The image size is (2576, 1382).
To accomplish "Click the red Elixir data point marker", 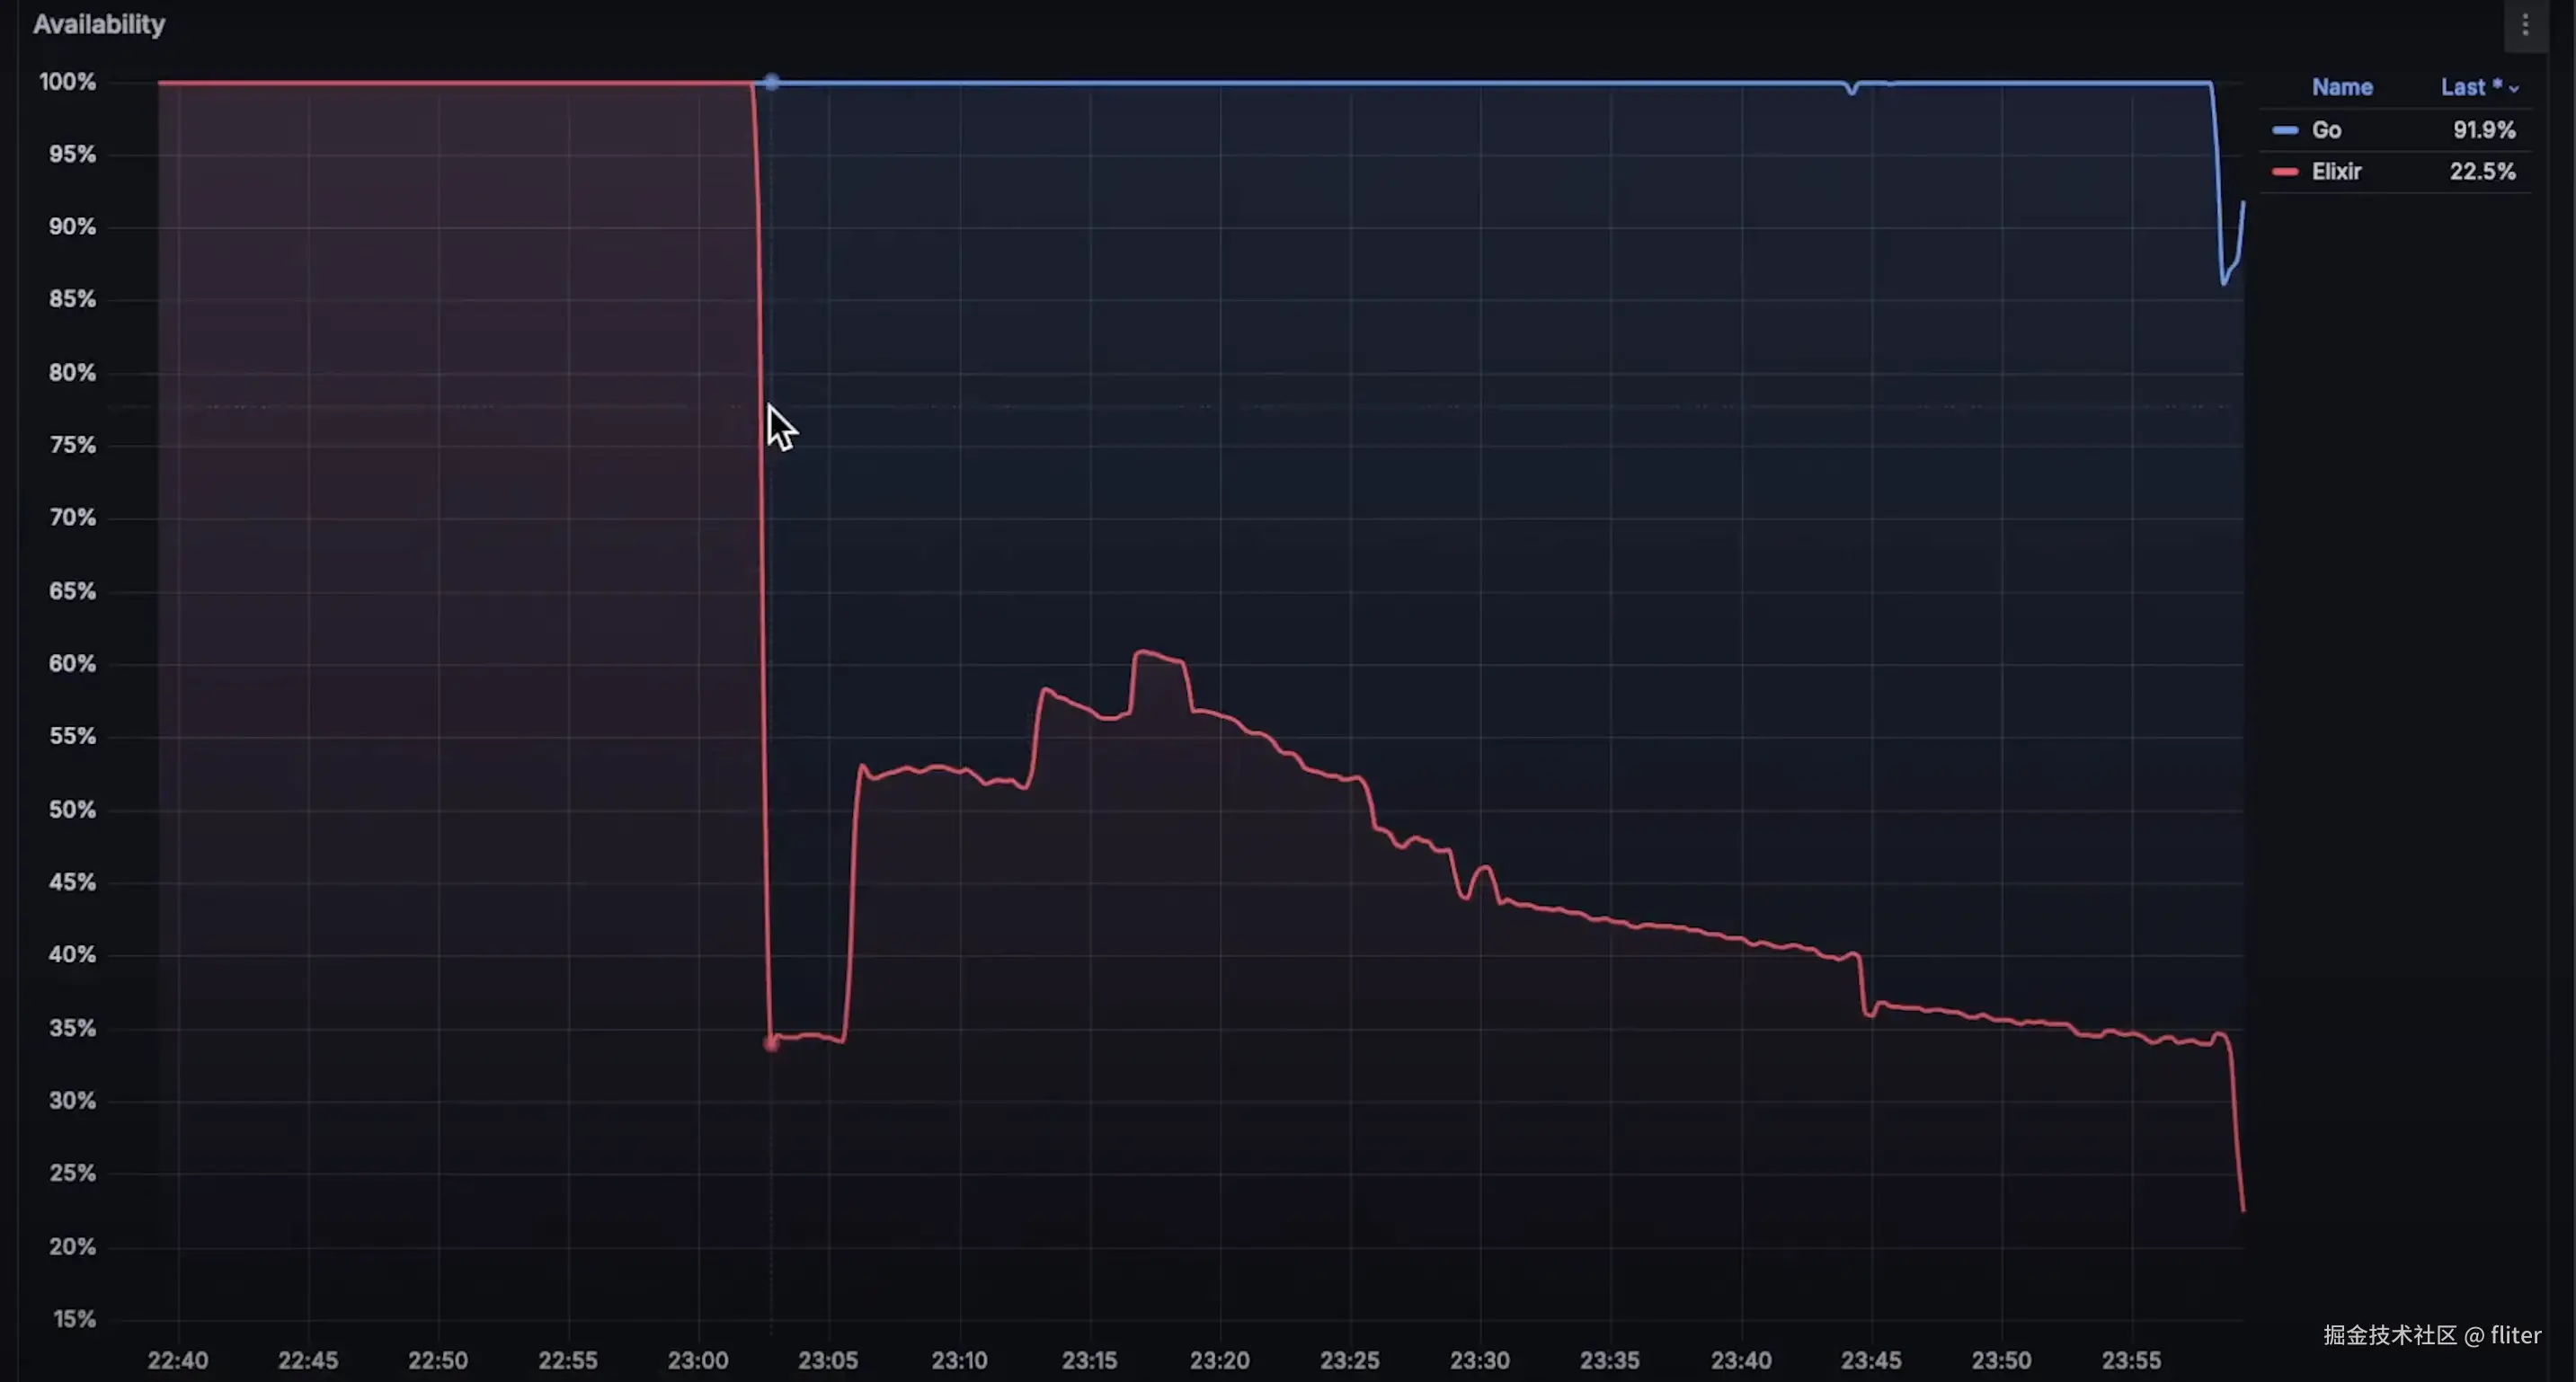I will [771, 1044].
